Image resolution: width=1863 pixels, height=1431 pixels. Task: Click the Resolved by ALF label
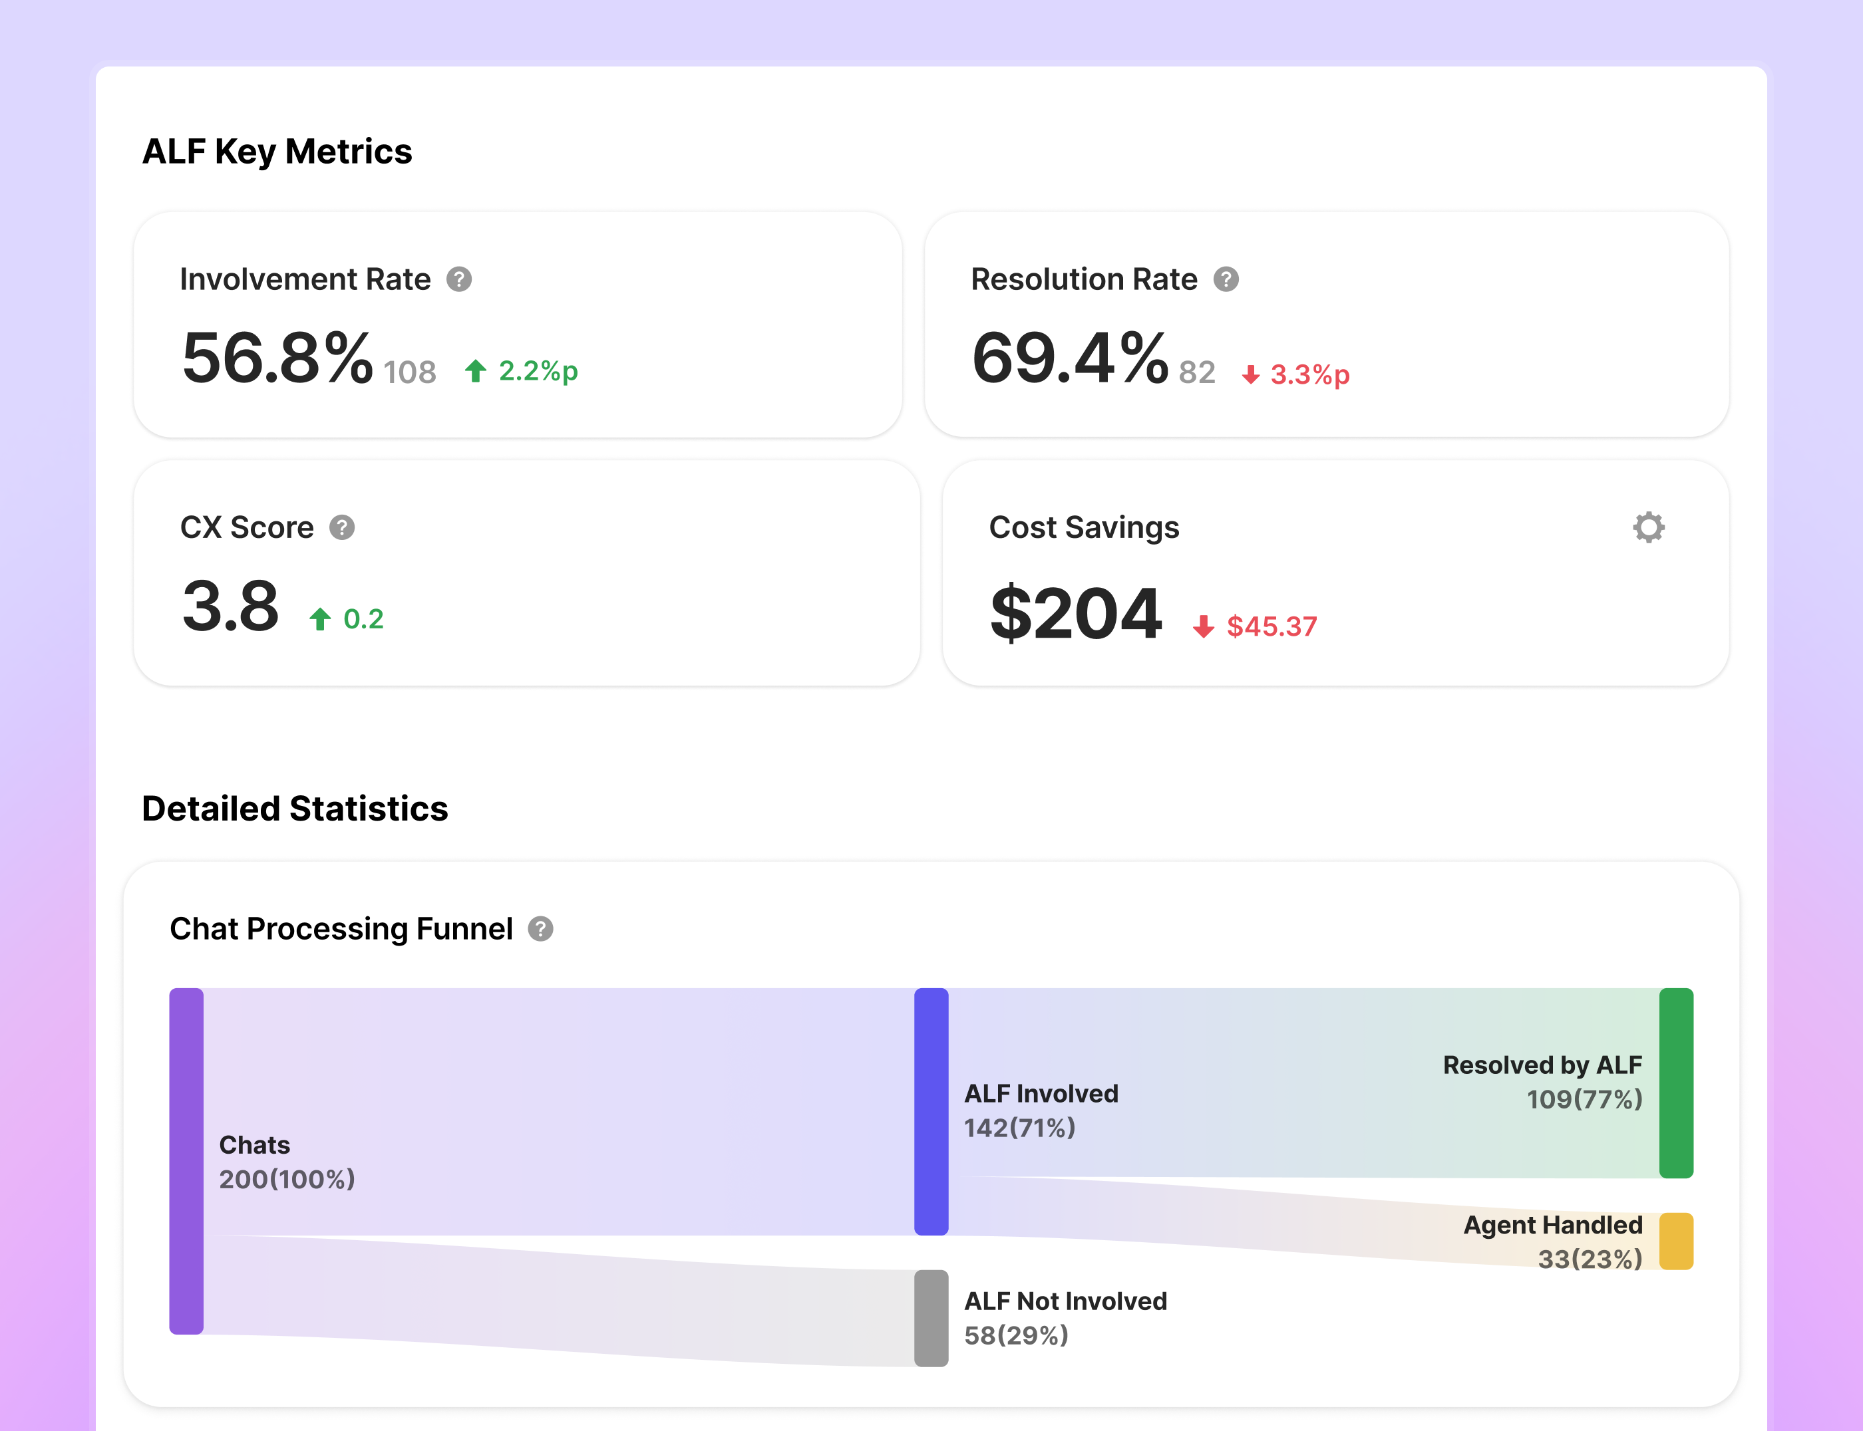tap(1542, 1065)
